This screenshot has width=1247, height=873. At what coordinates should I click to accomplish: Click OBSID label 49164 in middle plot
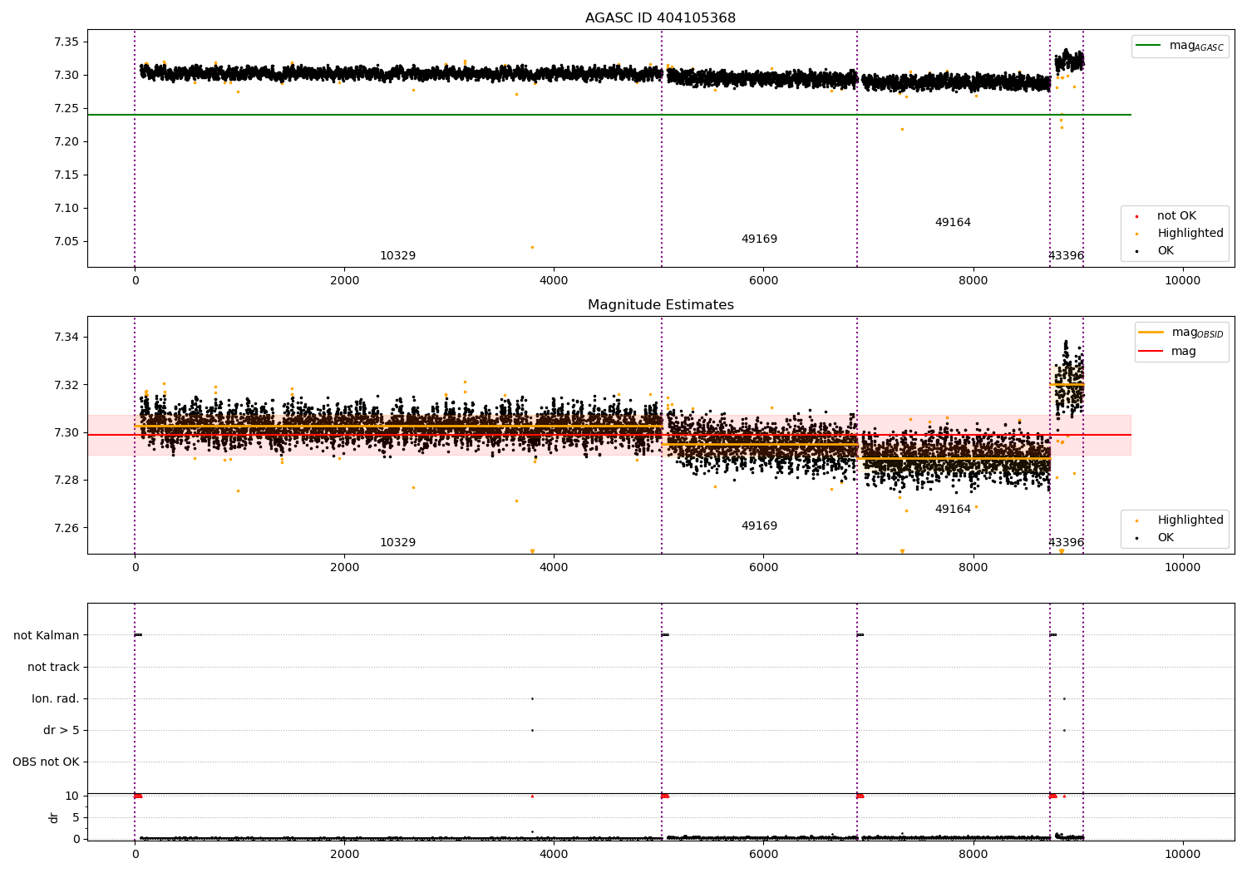click(x=953, y=510)
